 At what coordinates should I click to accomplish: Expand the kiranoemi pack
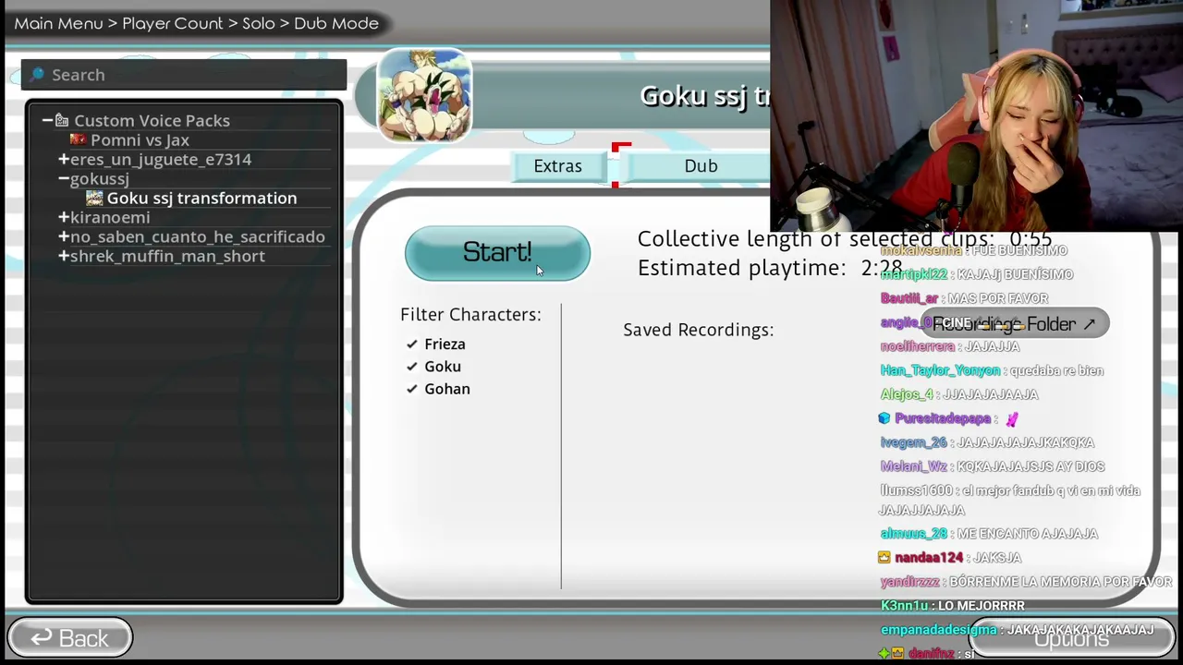pos(64,217)
